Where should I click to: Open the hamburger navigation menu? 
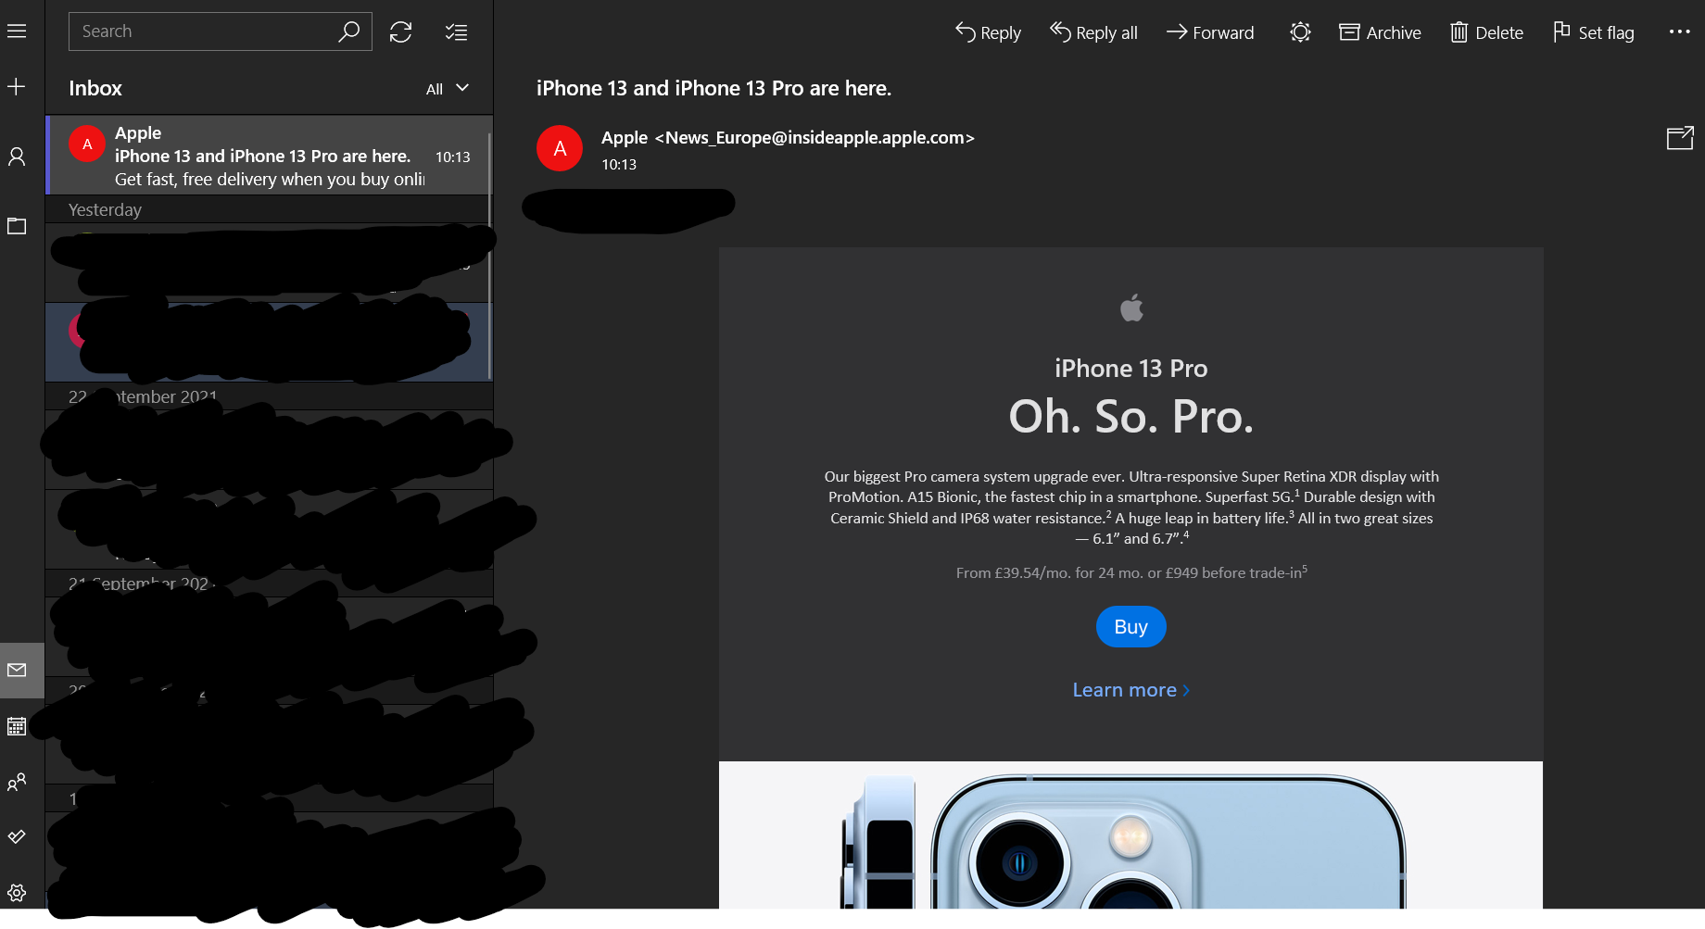click(x=17, y=31)
